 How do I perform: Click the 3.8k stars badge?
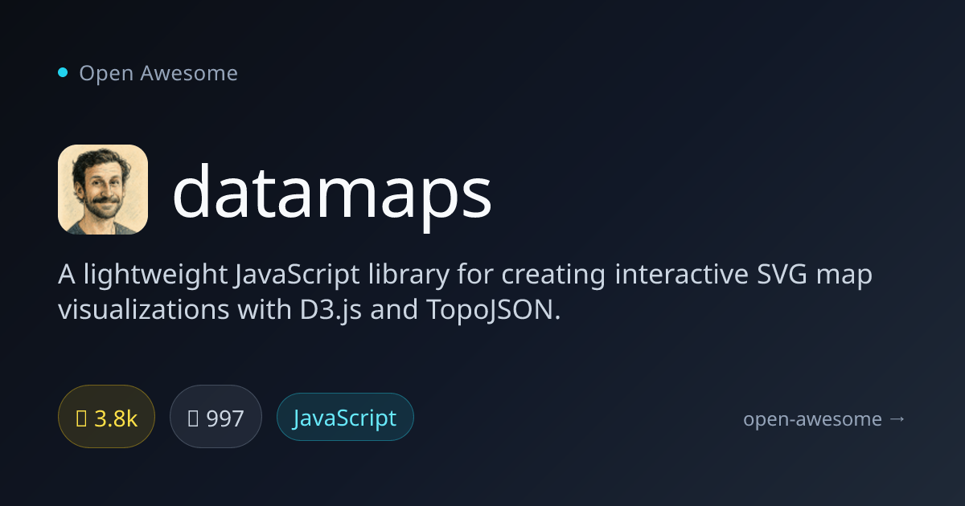(106, 418)
